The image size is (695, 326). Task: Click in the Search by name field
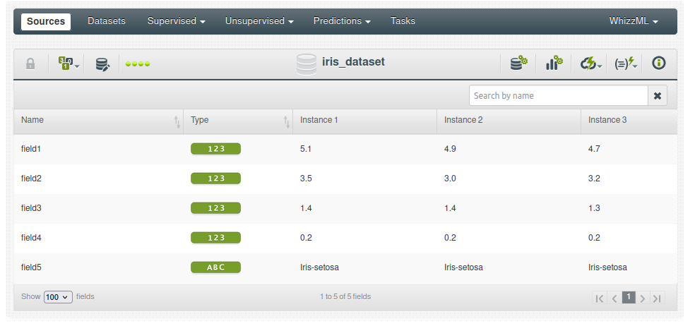(558, 96)
